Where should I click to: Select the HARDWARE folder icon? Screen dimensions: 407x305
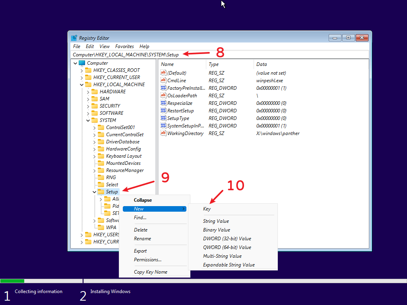[x=95, y=92]
